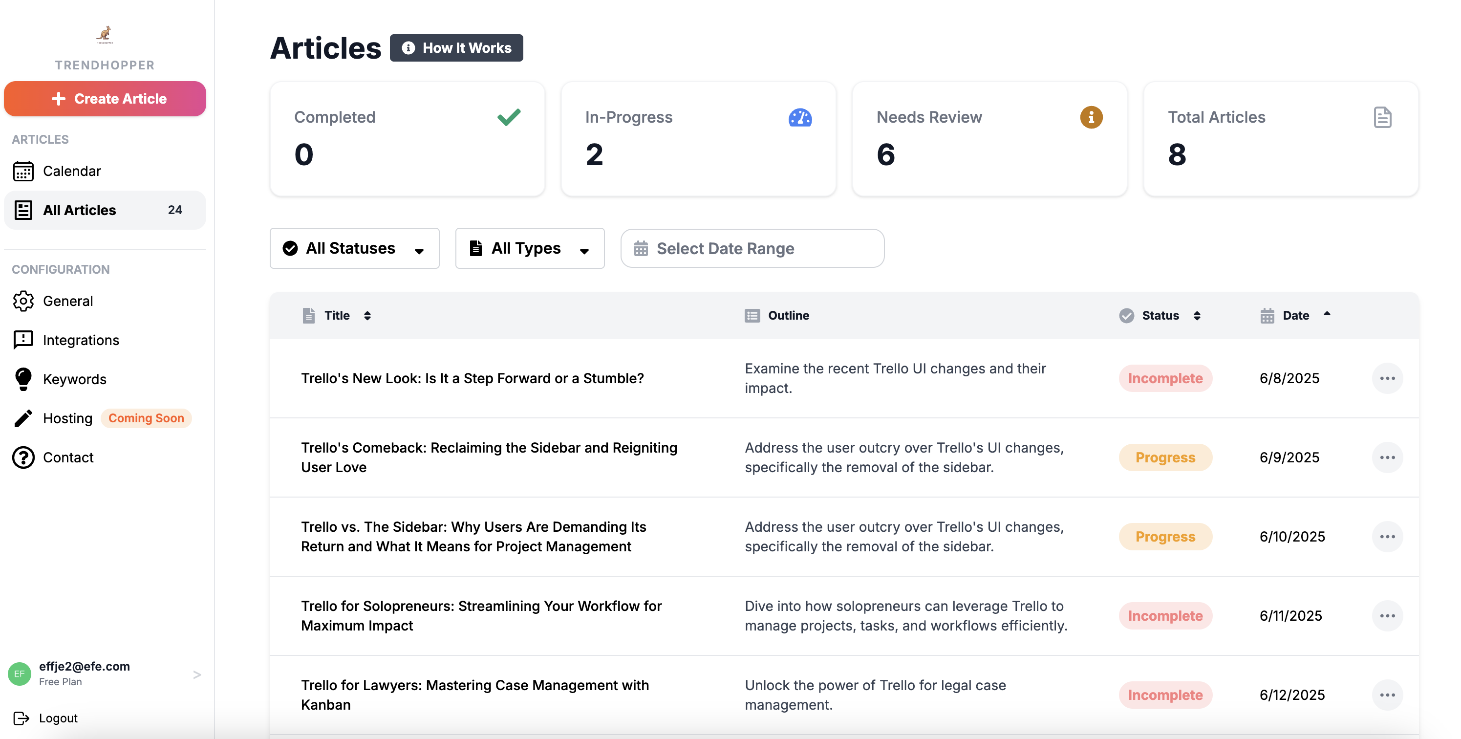Click the Outline column header icon
This screenshot has height=739, width=1461.
click(x=752, y=315)
